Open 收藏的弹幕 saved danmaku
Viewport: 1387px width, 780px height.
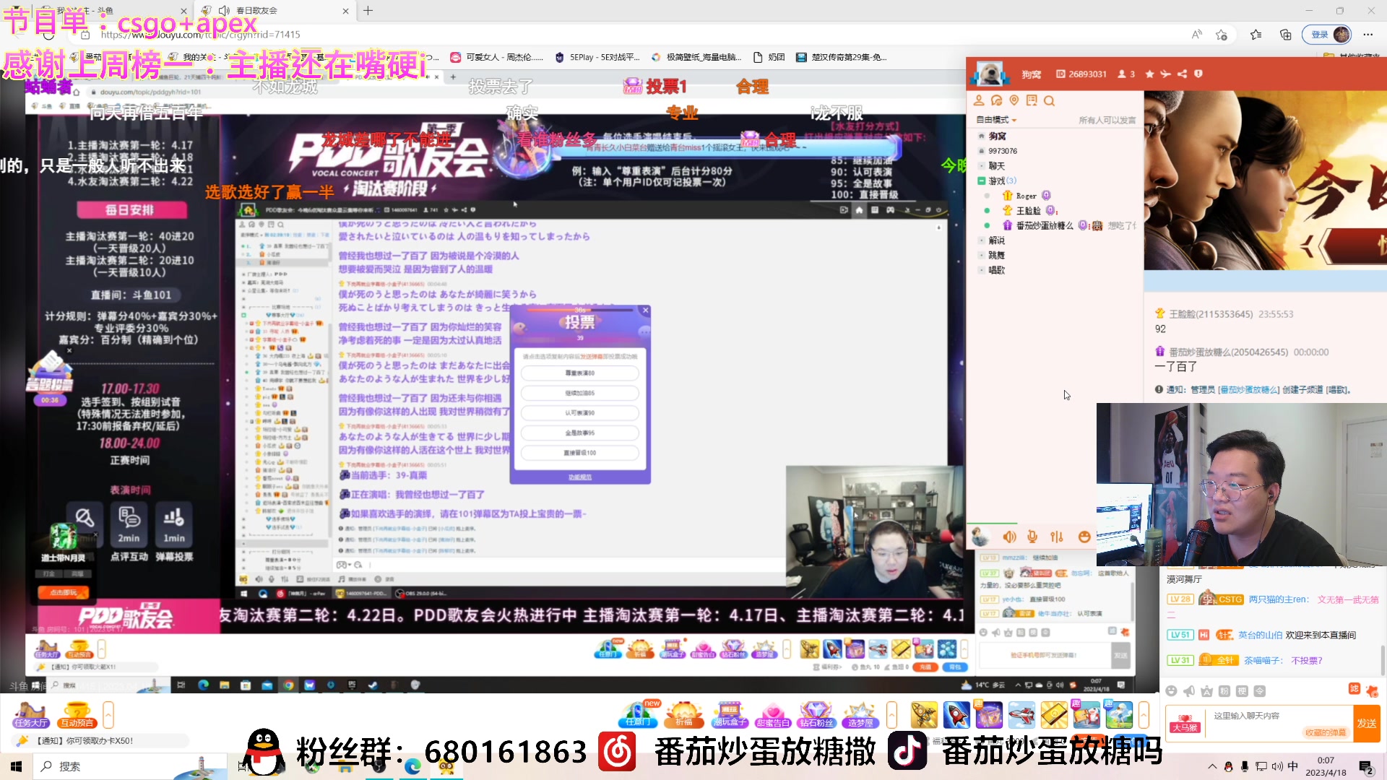(x=1325, y=732)
